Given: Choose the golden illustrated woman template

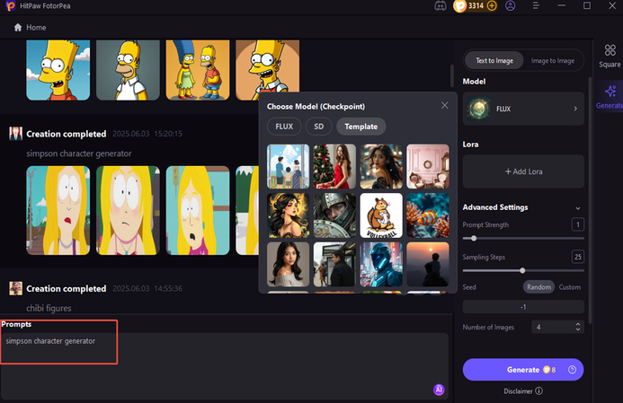Looking at the screenshot, I should [x=288, y=215].
